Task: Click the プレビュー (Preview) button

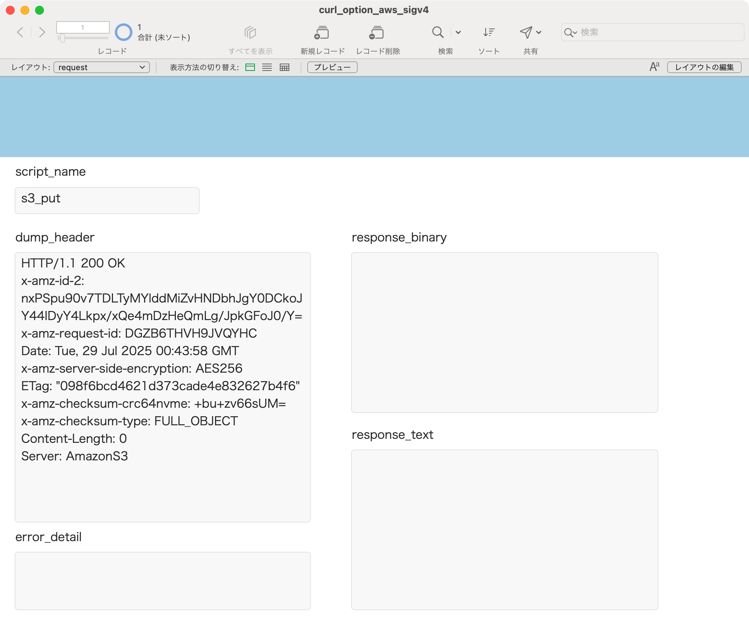Action: click(x=332, y=67)
